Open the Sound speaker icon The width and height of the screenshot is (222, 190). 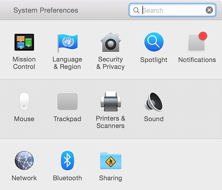pyautogui.click(x=154, y=101)
